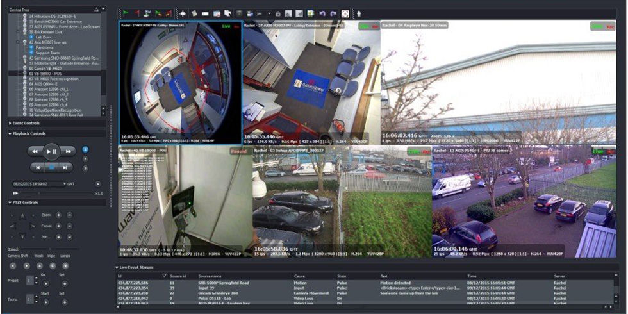Click the solid red flag toolbar icon

[x=136, y=13]
